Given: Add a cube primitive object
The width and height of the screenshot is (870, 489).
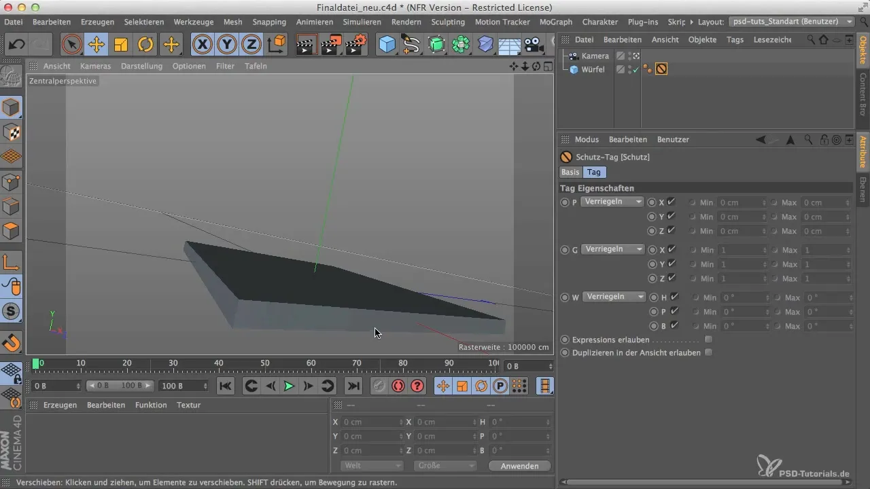Looking at the screenshot, I should 387,45.
